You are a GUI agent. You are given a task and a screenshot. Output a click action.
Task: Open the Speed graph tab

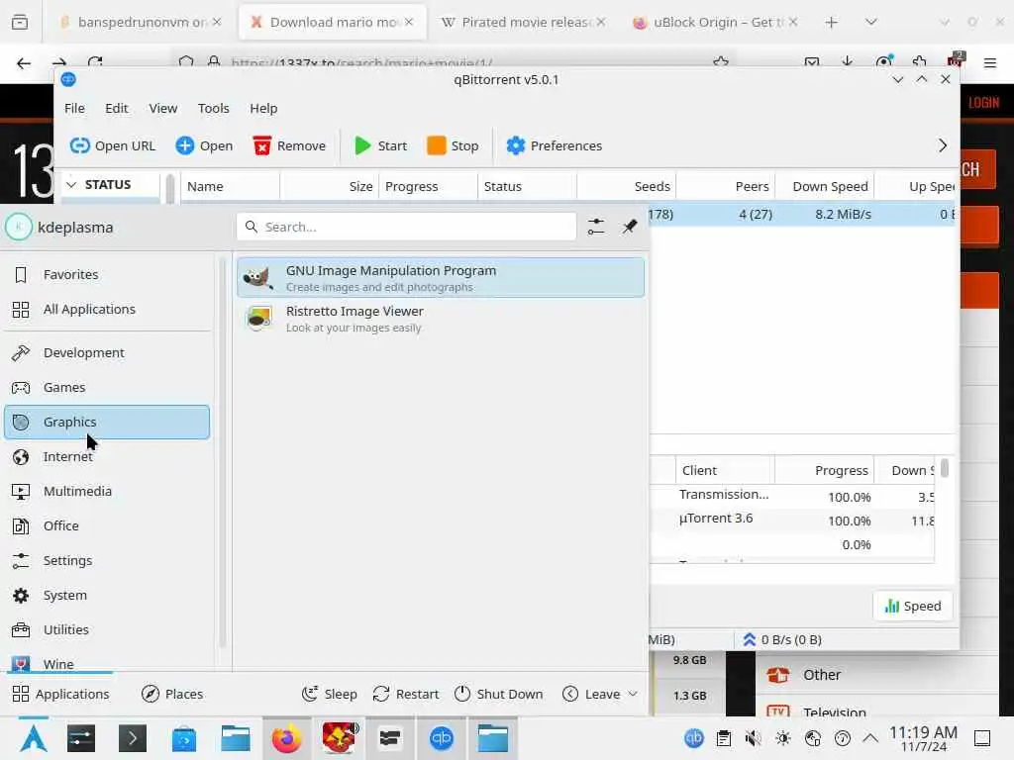pyautogui.click(x=912, y=607)
